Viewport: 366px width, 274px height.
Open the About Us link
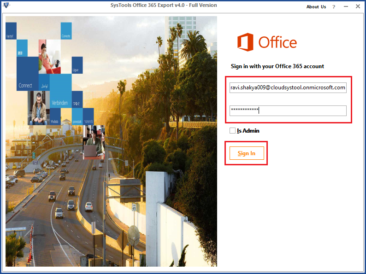pyautogui.click(x=316, y=7)
